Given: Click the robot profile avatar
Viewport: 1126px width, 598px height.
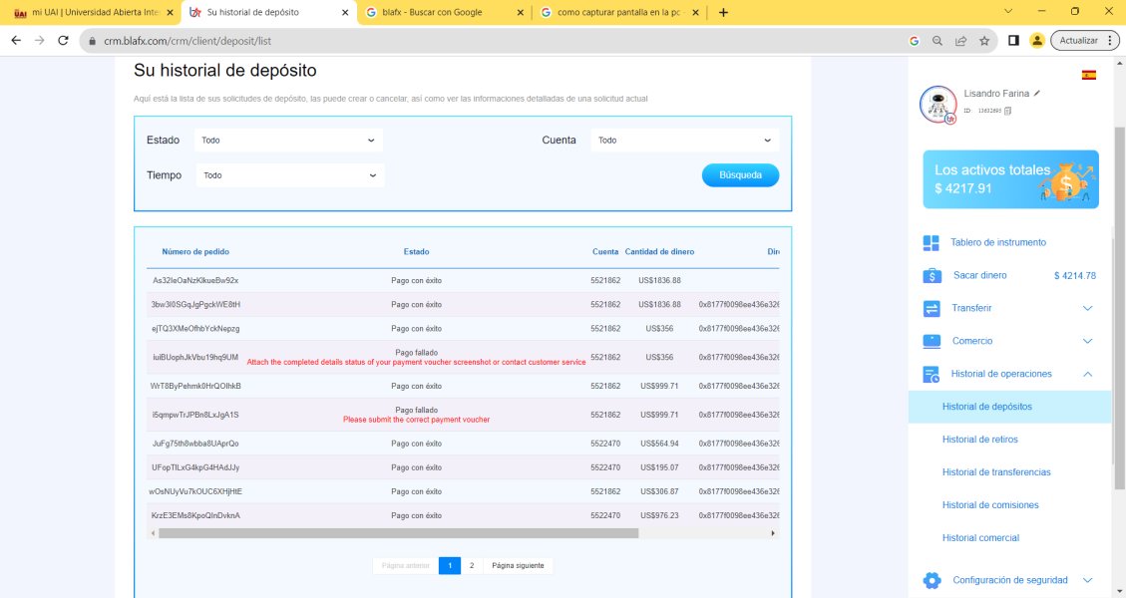Looking at the screenshot, I should 938,105.
